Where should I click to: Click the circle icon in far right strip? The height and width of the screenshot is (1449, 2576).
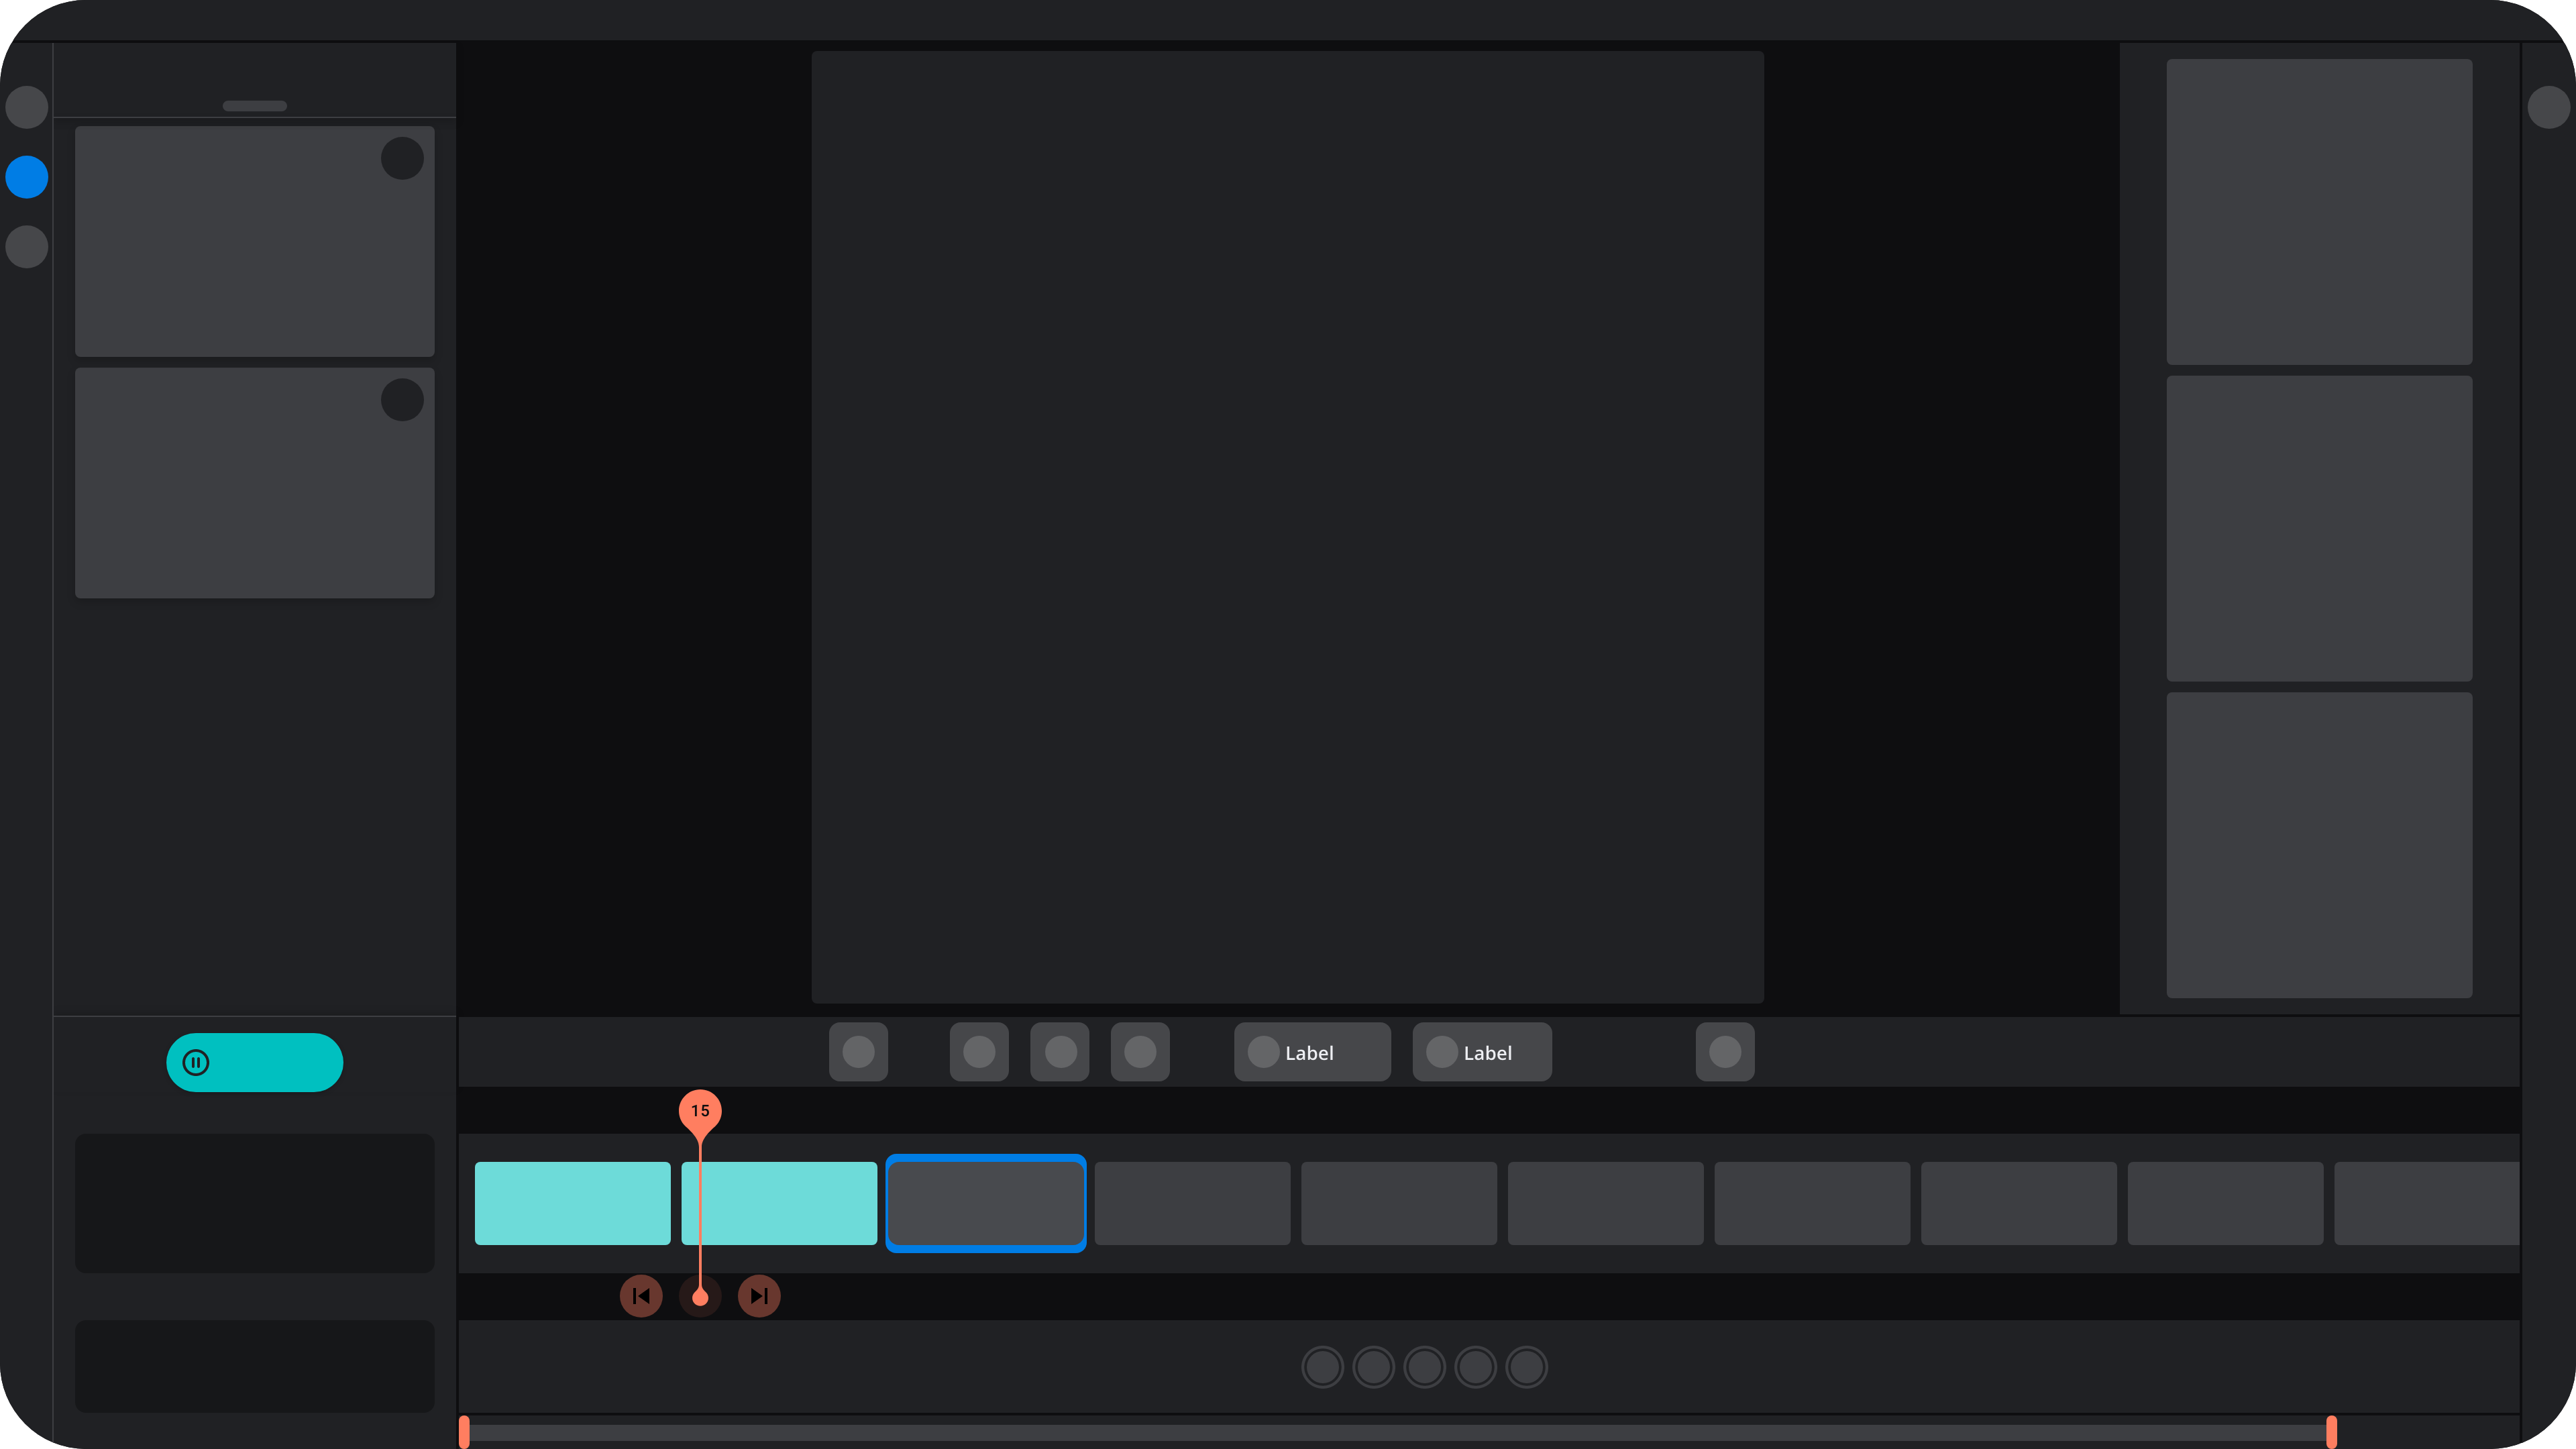2548,107
